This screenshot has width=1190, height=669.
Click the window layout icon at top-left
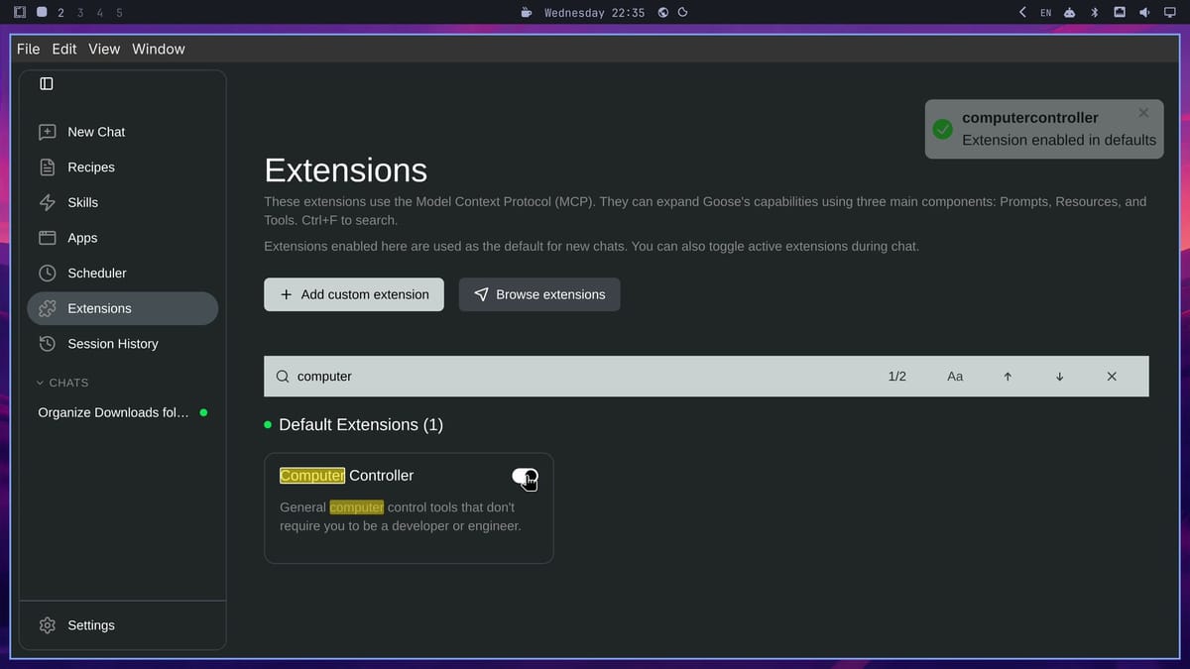(x=20, y=13)
